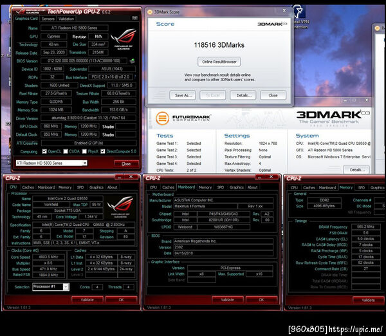Image resolution: width=386 pixels, height=336 pixels.
Task: Open the VPN connection desktop icon
Action: pyautogui.click(x=300, y=18)
